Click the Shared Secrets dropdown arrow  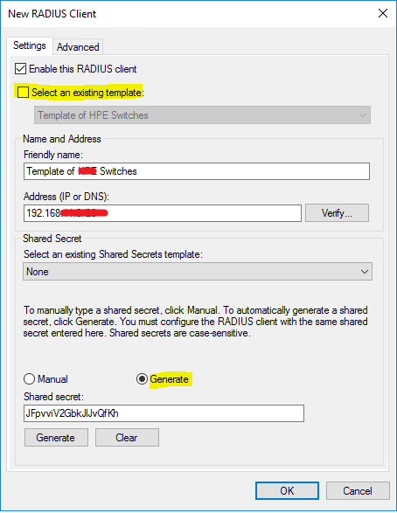365,272
